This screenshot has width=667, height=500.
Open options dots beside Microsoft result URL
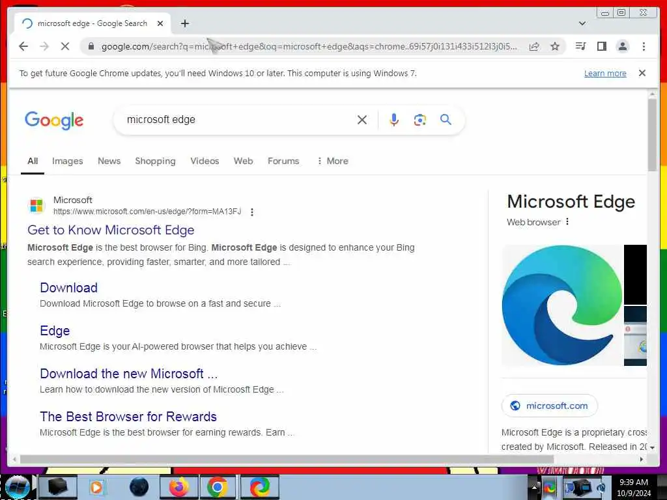[x=252, y=212]
